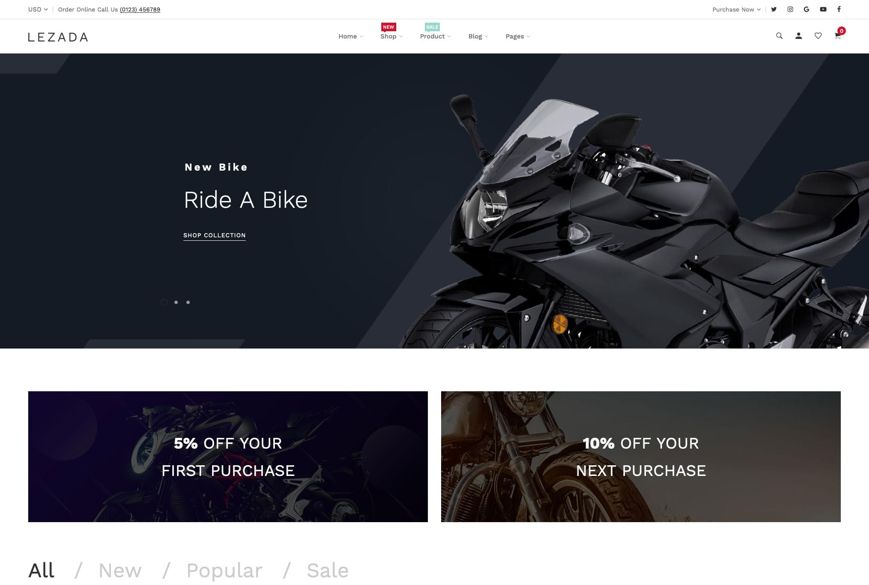Open the user account icon
869x585 pixels.
coord(798,36)
